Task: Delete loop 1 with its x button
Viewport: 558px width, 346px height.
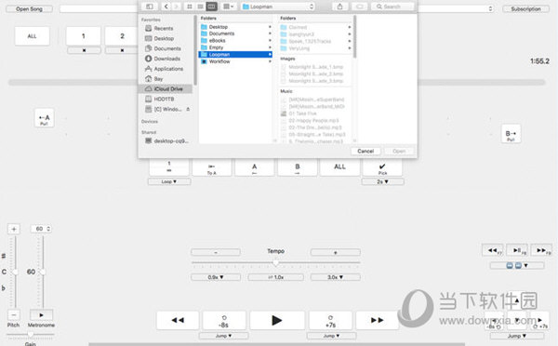Action: [x=84, y=50]
